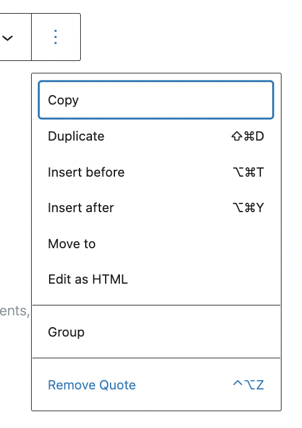
Task: Select Edit as HTML
Action: click(156, 279)
